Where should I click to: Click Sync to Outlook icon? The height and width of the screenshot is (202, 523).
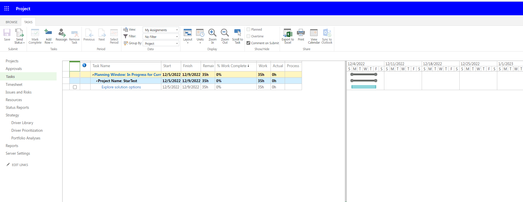coord(327,33)
